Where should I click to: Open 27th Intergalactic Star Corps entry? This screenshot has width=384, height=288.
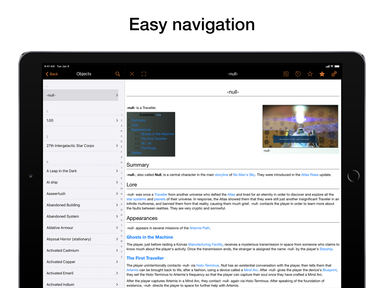[81, 146]
